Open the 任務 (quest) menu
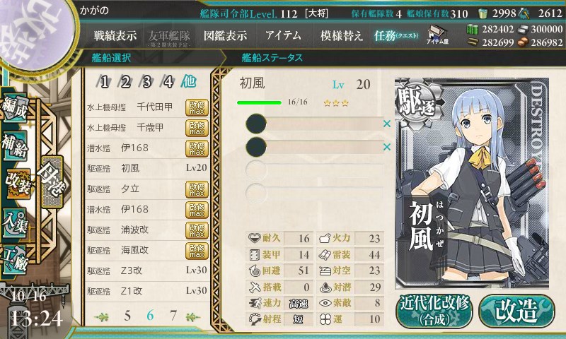The image size is (566, 339). 395,35
